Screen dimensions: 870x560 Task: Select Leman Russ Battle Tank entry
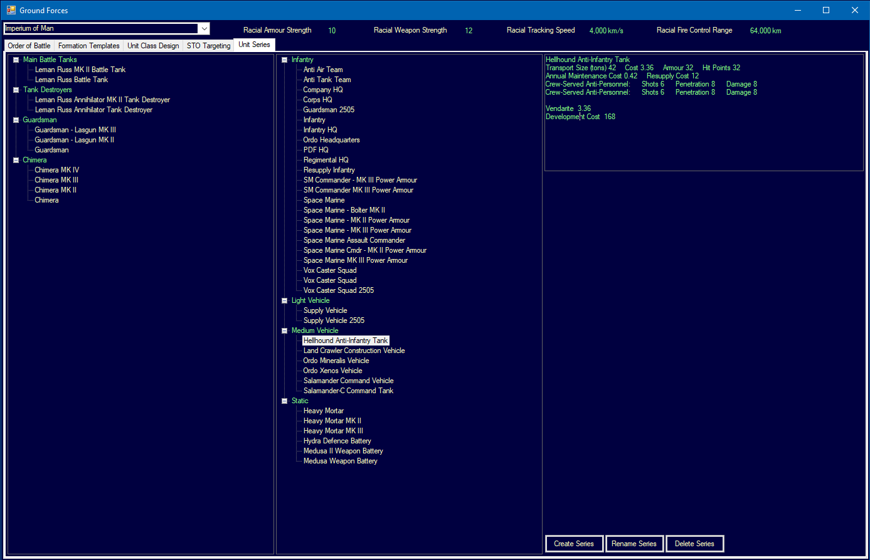(72, 80)
